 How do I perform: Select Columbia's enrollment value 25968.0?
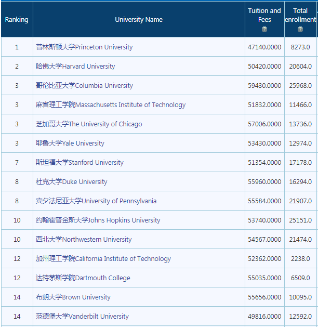(300, 85)
